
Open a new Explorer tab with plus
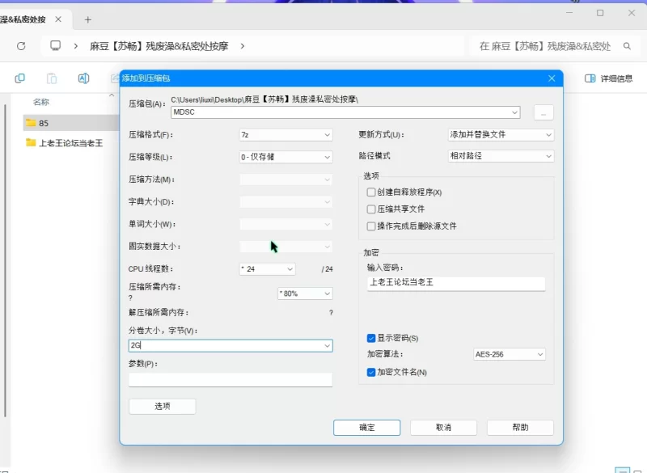pyautogui.click(x=88, y=19)
